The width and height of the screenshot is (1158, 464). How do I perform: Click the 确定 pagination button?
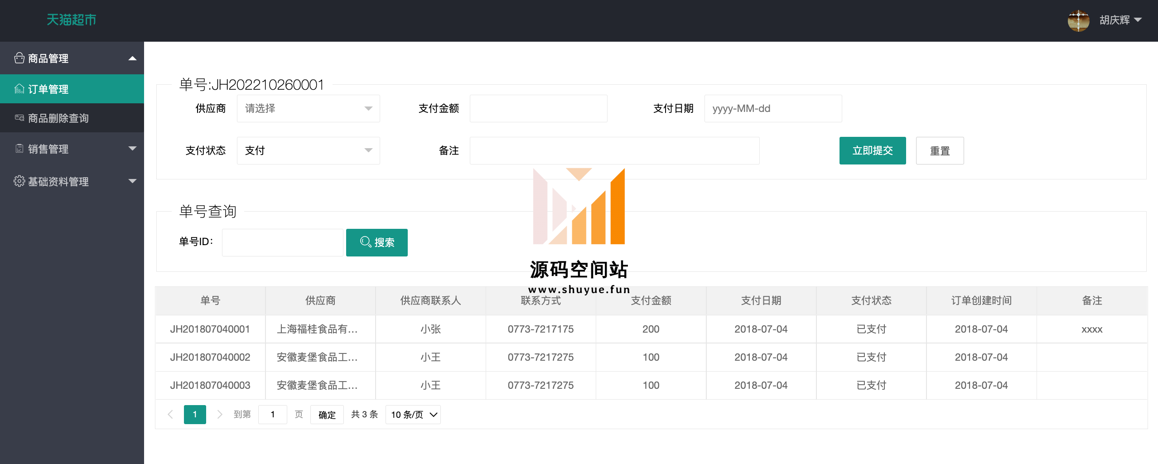pyautogui.click(x=327, y=415)
